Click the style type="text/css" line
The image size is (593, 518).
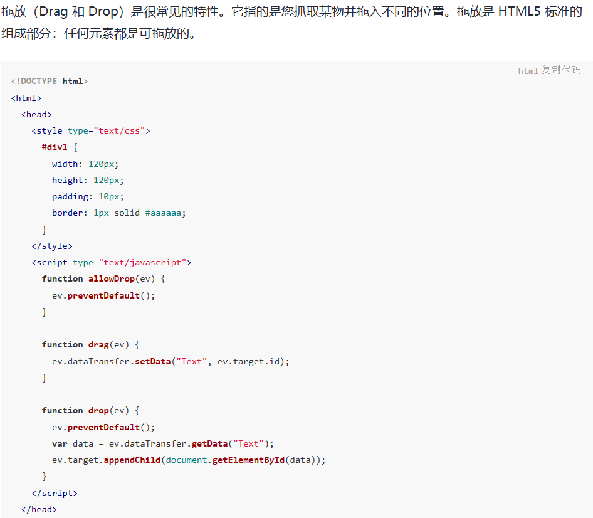point(91,131)
